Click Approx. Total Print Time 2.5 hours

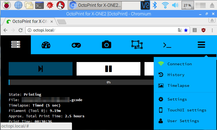(x=47, y=116)
